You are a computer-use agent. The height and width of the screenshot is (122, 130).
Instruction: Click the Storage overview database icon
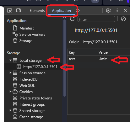tap(15, 40)
